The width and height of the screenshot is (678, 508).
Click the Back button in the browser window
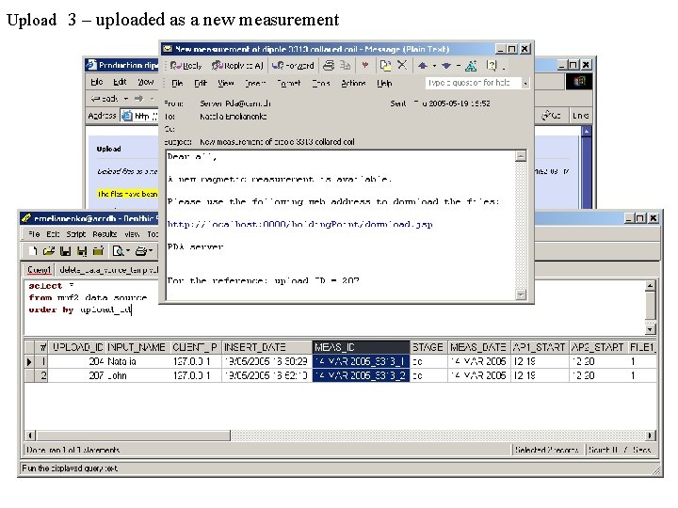click(x=105, y=99)
